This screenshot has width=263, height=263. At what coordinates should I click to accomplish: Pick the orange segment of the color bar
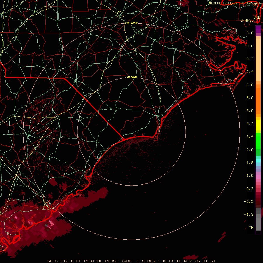point(258,101)
